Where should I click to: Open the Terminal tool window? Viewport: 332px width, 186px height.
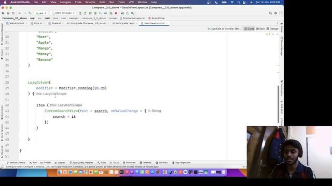tap(145, 163)
